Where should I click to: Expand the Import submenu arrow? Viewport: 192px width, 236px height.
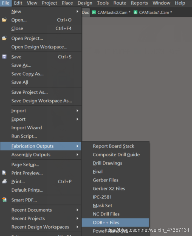(x=77, y=111)
